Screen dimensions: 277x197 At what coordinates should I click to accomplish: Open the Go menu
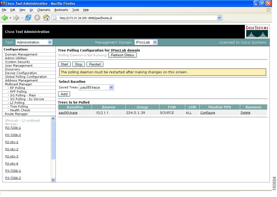(x=31, y=10)
